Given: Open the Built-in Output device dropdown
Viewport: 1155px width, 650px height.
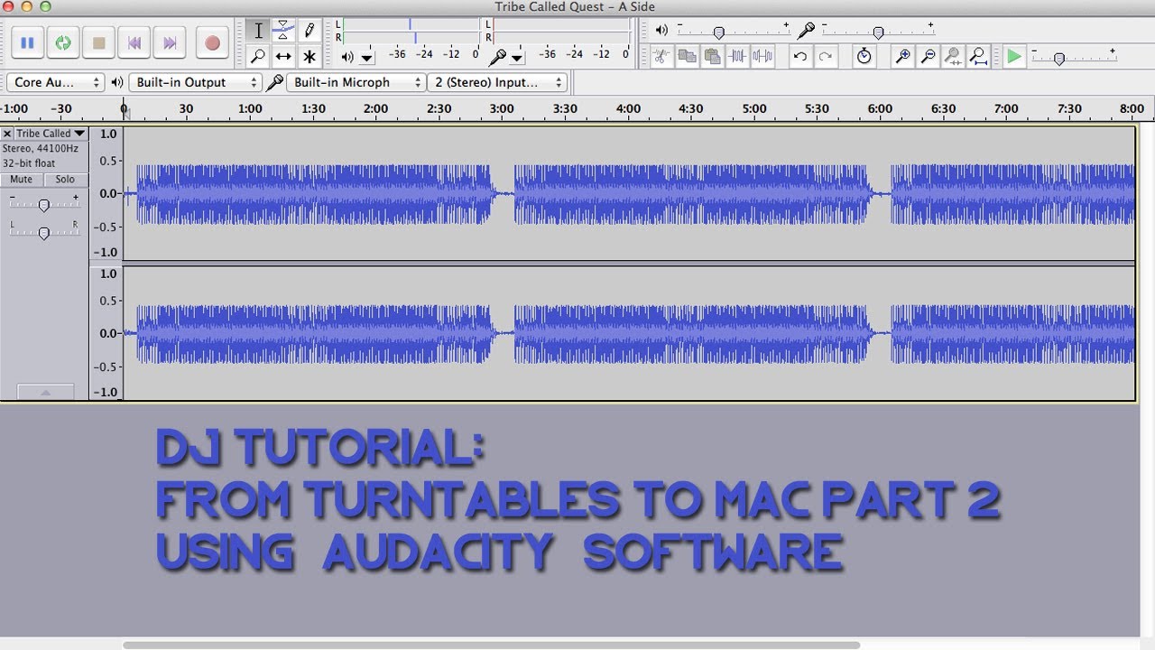Looking at the screenshot, I should pos(197,82).
